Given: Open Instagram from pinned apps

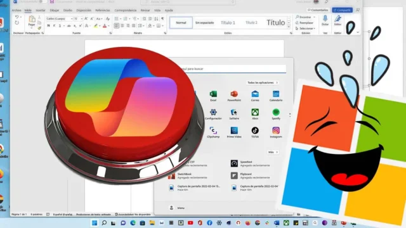Looking at the screenshot, I should 276,132.
